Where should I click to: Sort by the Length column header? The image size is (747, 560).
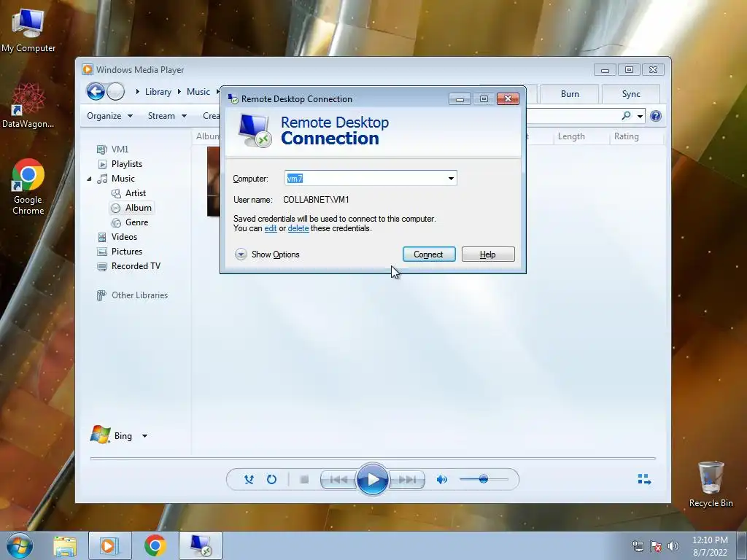coord(571,136)
